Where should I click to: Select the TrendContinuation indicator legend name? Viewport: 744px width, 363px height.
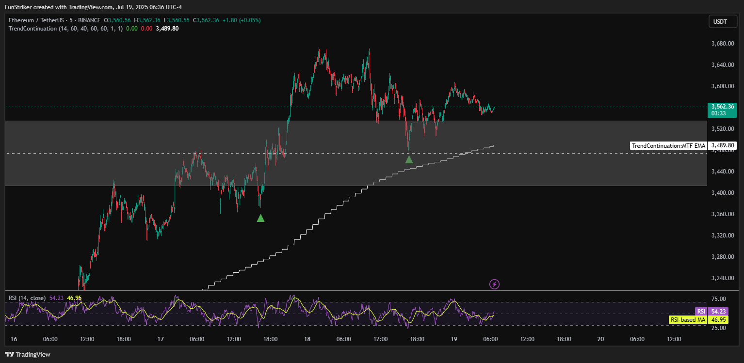click(x=33, y=29)
